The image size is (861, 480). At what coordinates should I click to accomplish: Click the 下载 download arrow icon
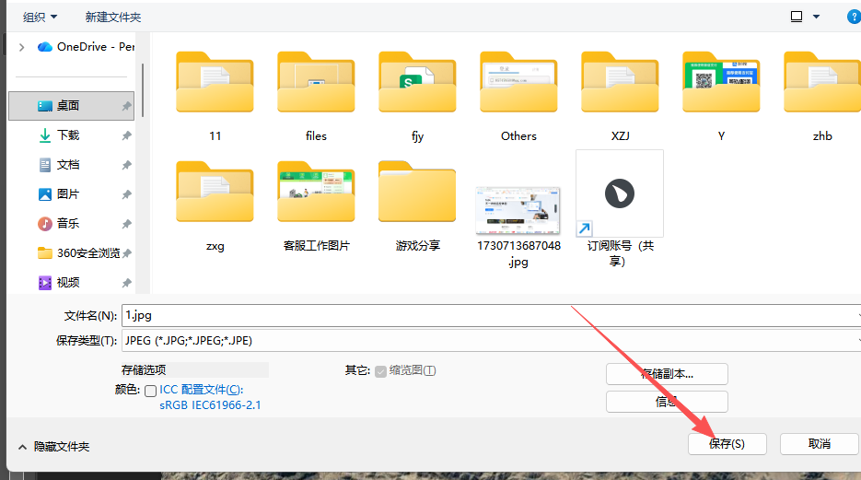click(45, 135)
